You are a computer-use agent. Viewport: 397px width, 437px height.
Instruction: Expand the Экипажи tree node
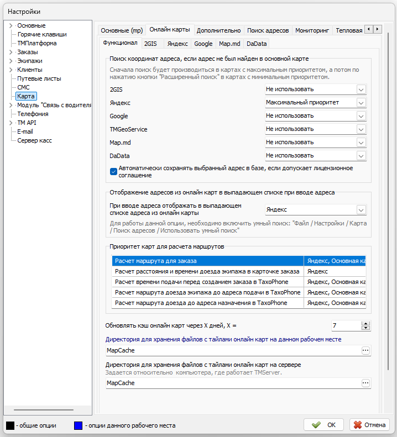point(11,61)
